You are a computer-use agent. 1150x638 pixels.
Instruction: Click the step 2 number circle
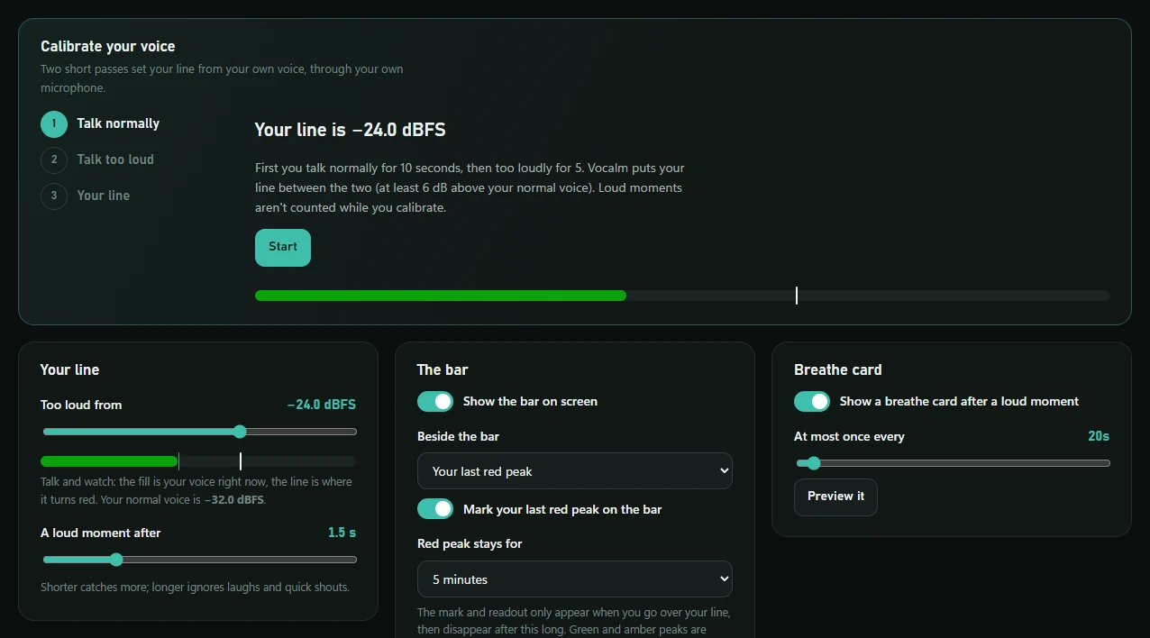(54, 159)
